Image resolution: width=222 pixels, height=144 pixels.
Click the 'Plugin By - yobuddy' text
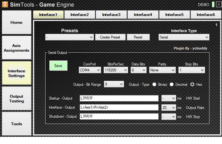tap(190, 48)
